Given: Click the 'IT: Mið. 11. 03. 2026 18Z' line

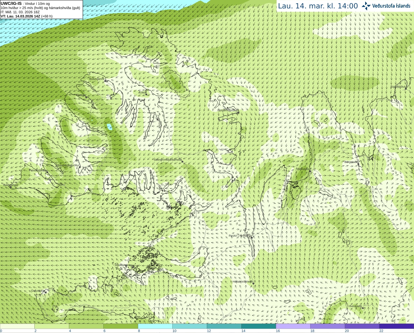Looking at the screenshot, I should [x=20, y=12].
